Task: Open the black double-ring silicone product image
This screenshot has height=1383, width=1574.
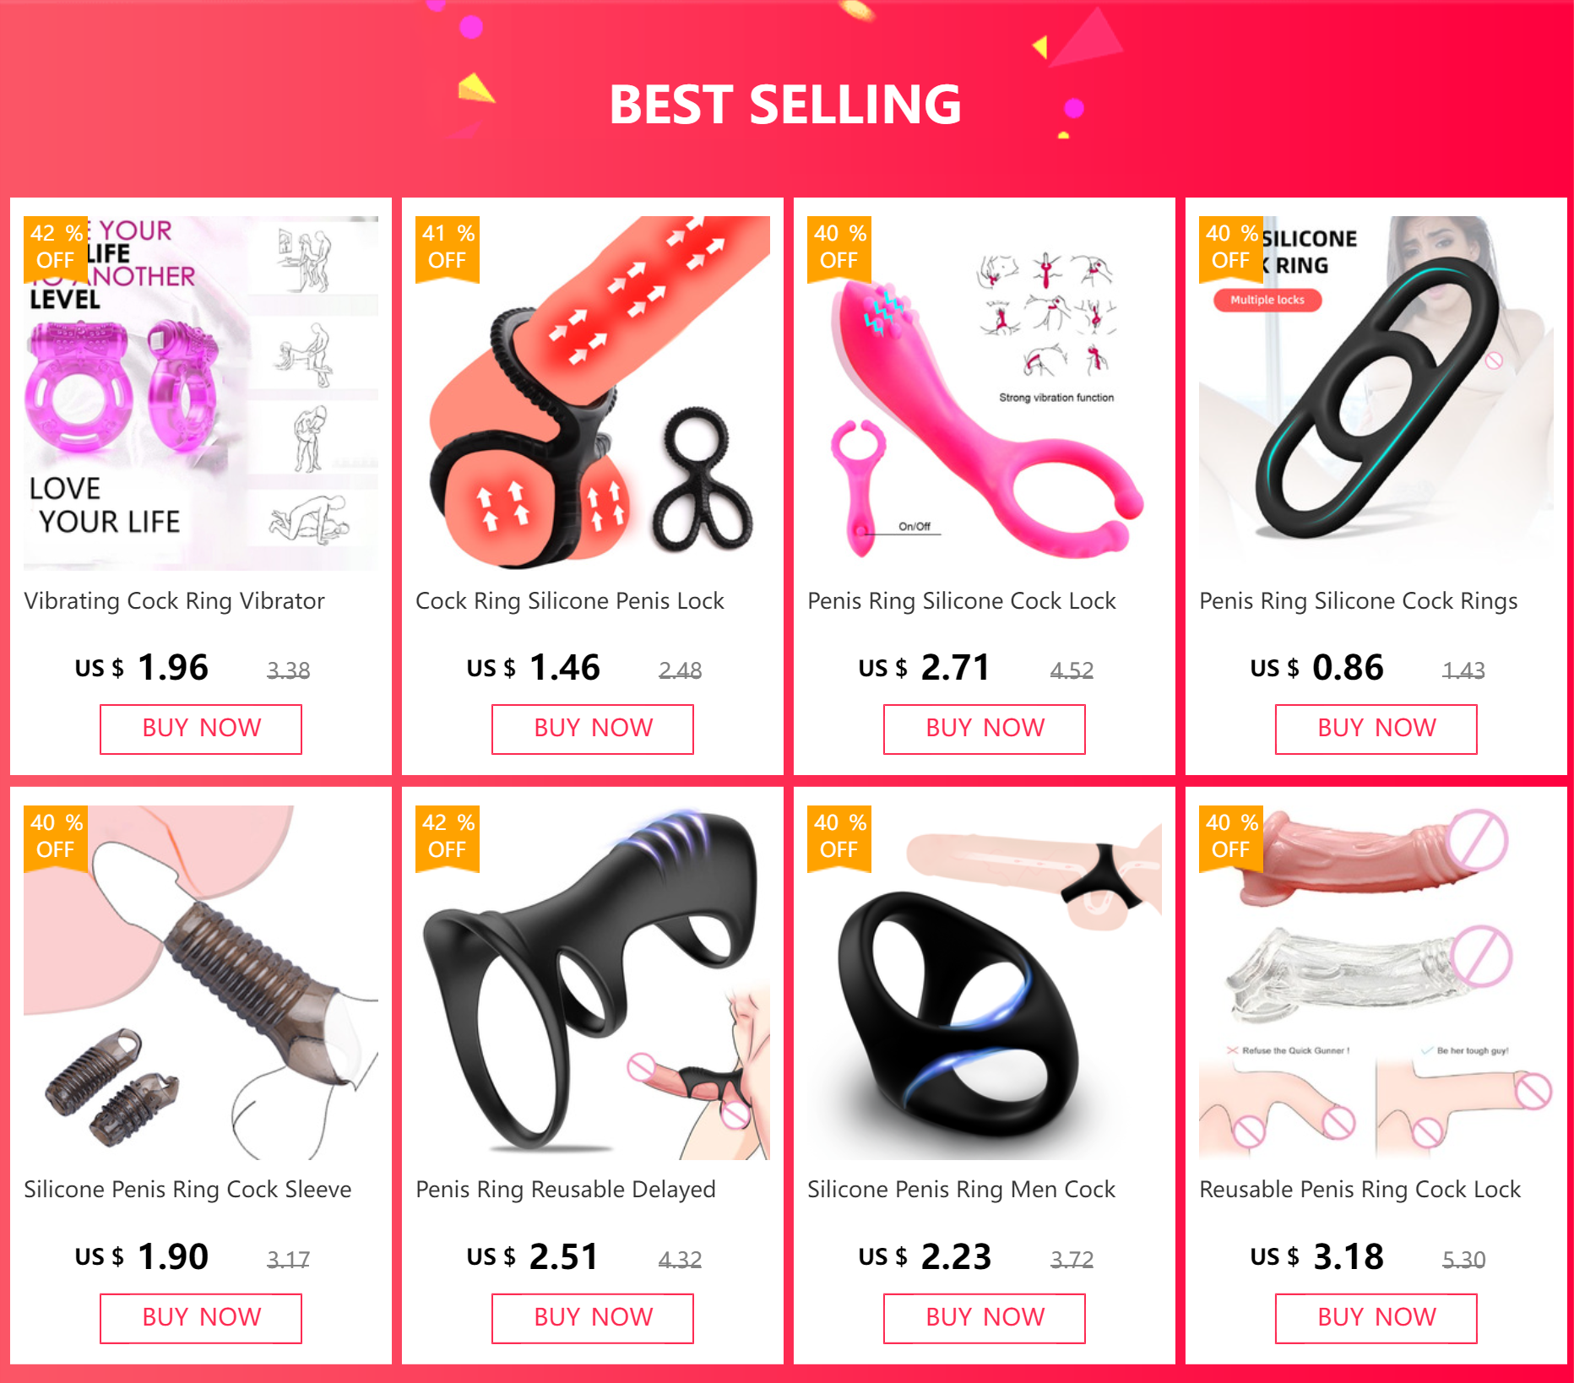Action: 1376,393
